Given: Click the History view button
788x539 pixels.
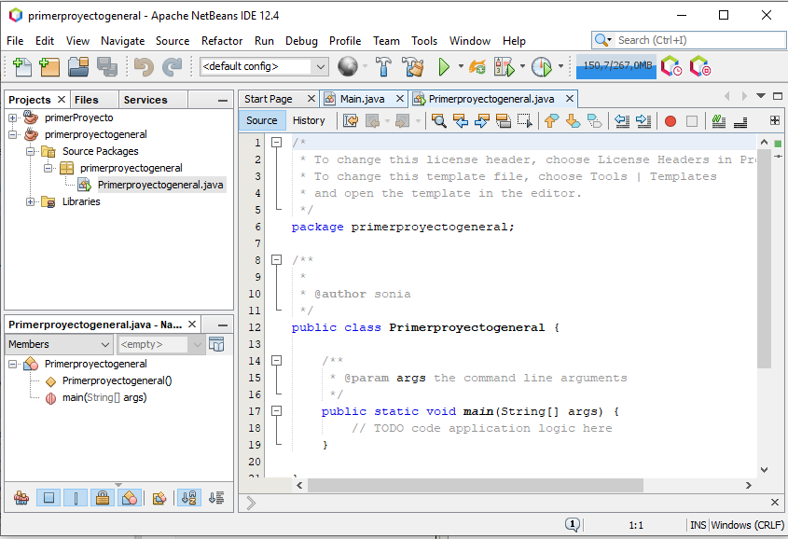Looking at the screenshot, I should pos(309,120).
